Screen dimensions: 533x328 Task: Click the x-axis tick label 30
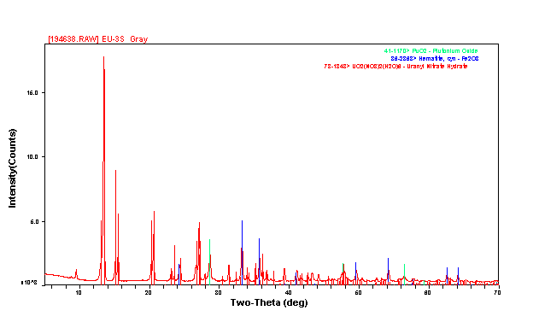pyautogui.click(x=218, y=293)
